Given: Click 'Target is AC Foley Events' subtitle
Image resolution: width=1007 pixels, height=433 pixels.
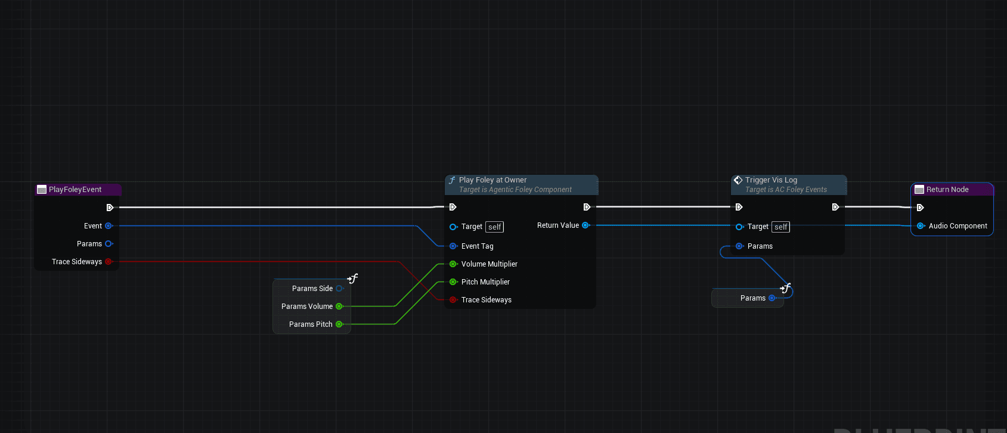Looking at the screenshot, I should (x=786, y=190).
